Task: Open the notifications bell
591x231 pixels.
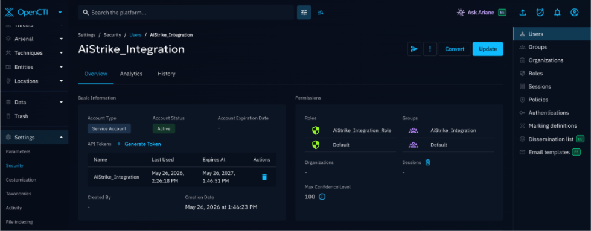Action: 557,13
